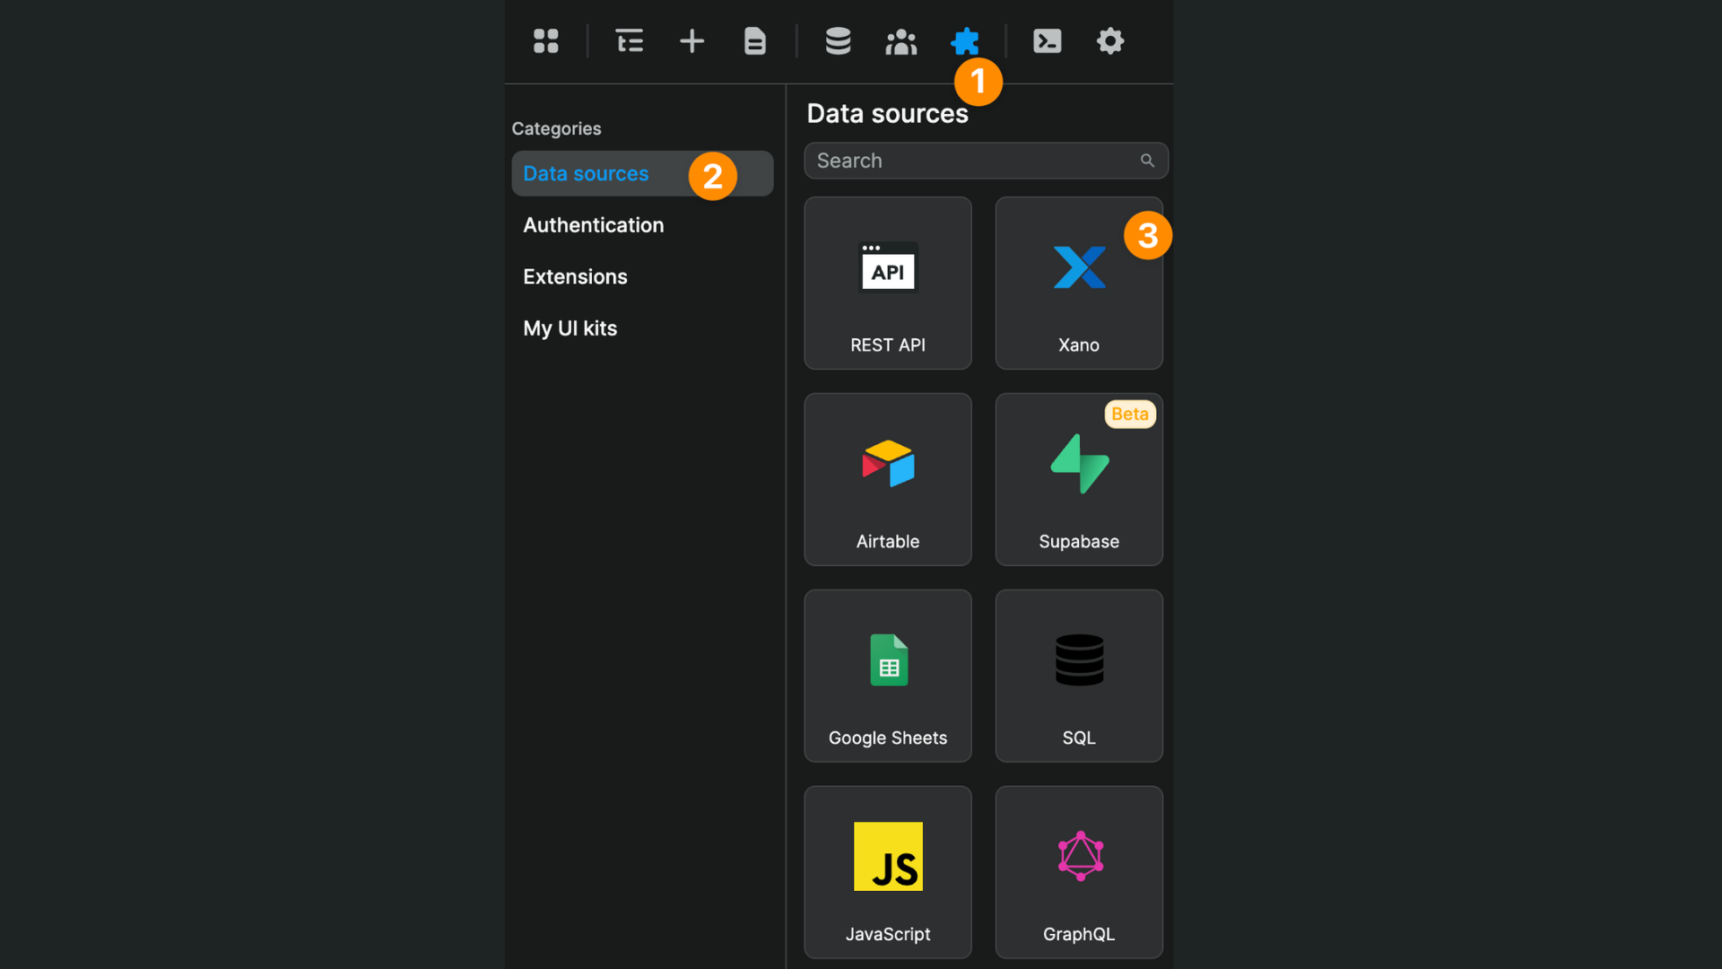Connect Google Sheets

point(887,676)
